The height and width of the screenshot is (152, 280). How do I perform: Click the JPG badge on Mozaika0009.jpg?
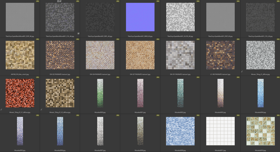198,115
